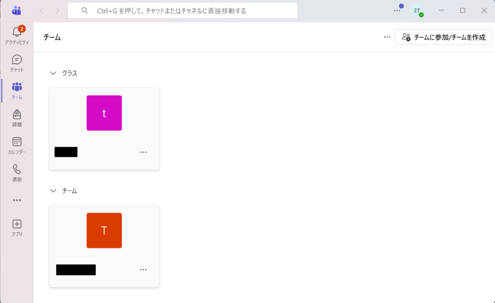Open more options for the orange team card
This screenshot has width=495, height=303.
(x=143, y=270)
